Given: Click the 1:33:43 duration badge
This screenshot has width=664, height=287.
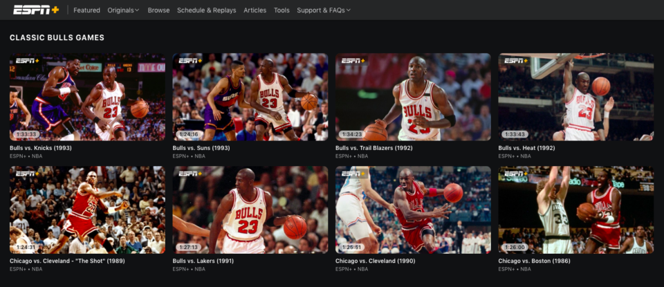Looking at the screenshot, I should pos(515,134).
